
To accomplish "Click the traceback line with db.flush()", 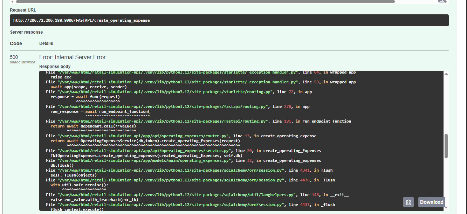I will [62, 165].
